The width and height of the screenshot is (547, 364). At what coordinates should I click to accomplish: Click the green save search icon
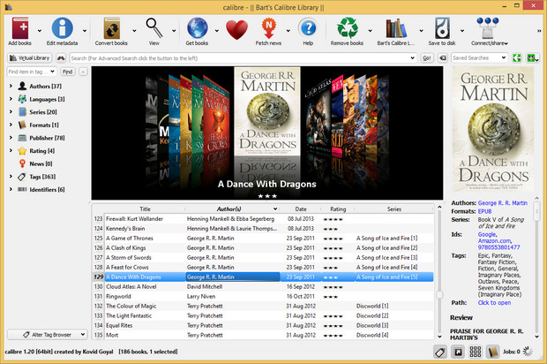(517, 58)
